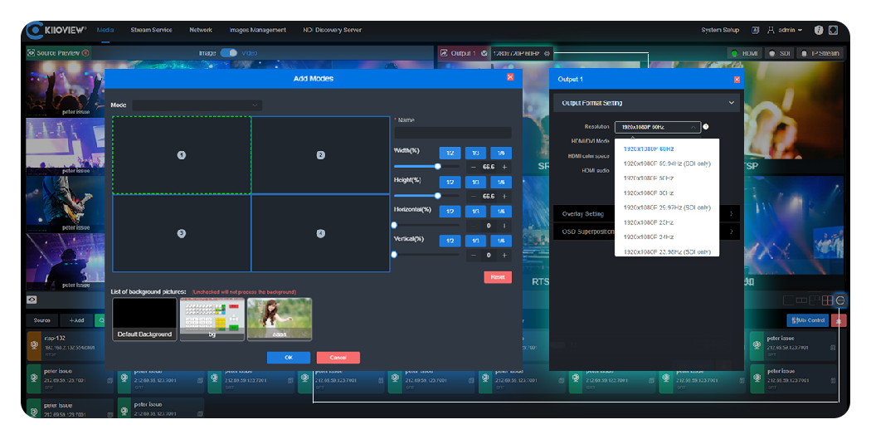
Task: Click the info icon in top bar
Action: point(818,30)
